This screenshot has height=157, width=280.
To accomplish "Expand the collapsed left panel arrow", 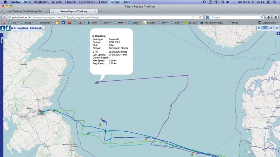I will pyautogui.click(x=1, y=103).
